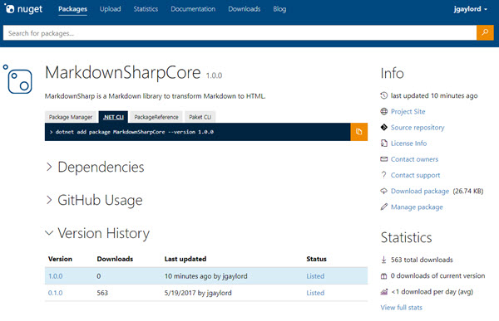
Task: Click the MarkdownSharpCore package icon
Action: pos(18,80)
